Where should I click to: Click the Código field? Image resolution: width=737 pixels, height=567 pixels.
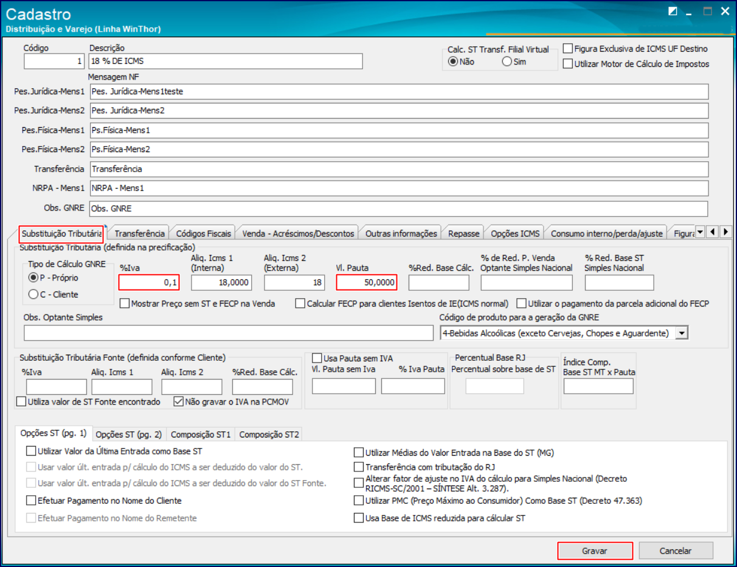tap(54, 61)
